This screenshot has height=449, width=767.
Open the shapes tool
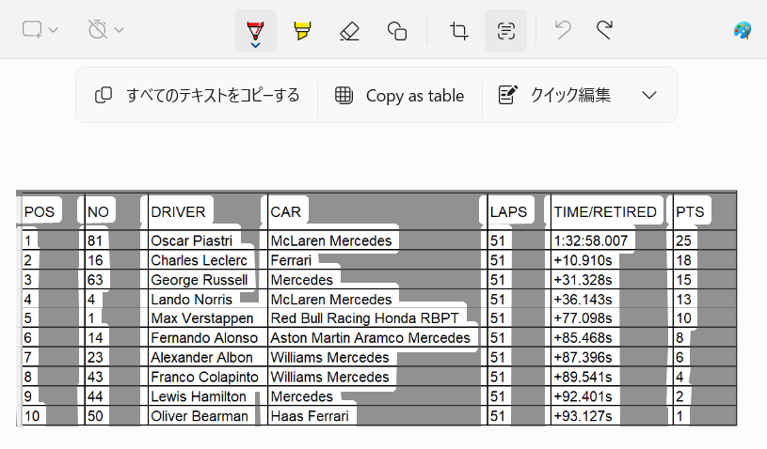point(397,31)
